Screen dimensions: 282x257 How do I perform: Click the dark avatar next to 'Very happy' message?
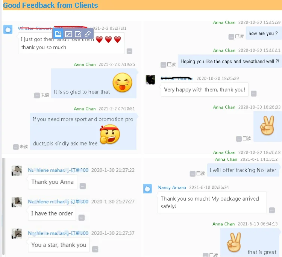150,80
